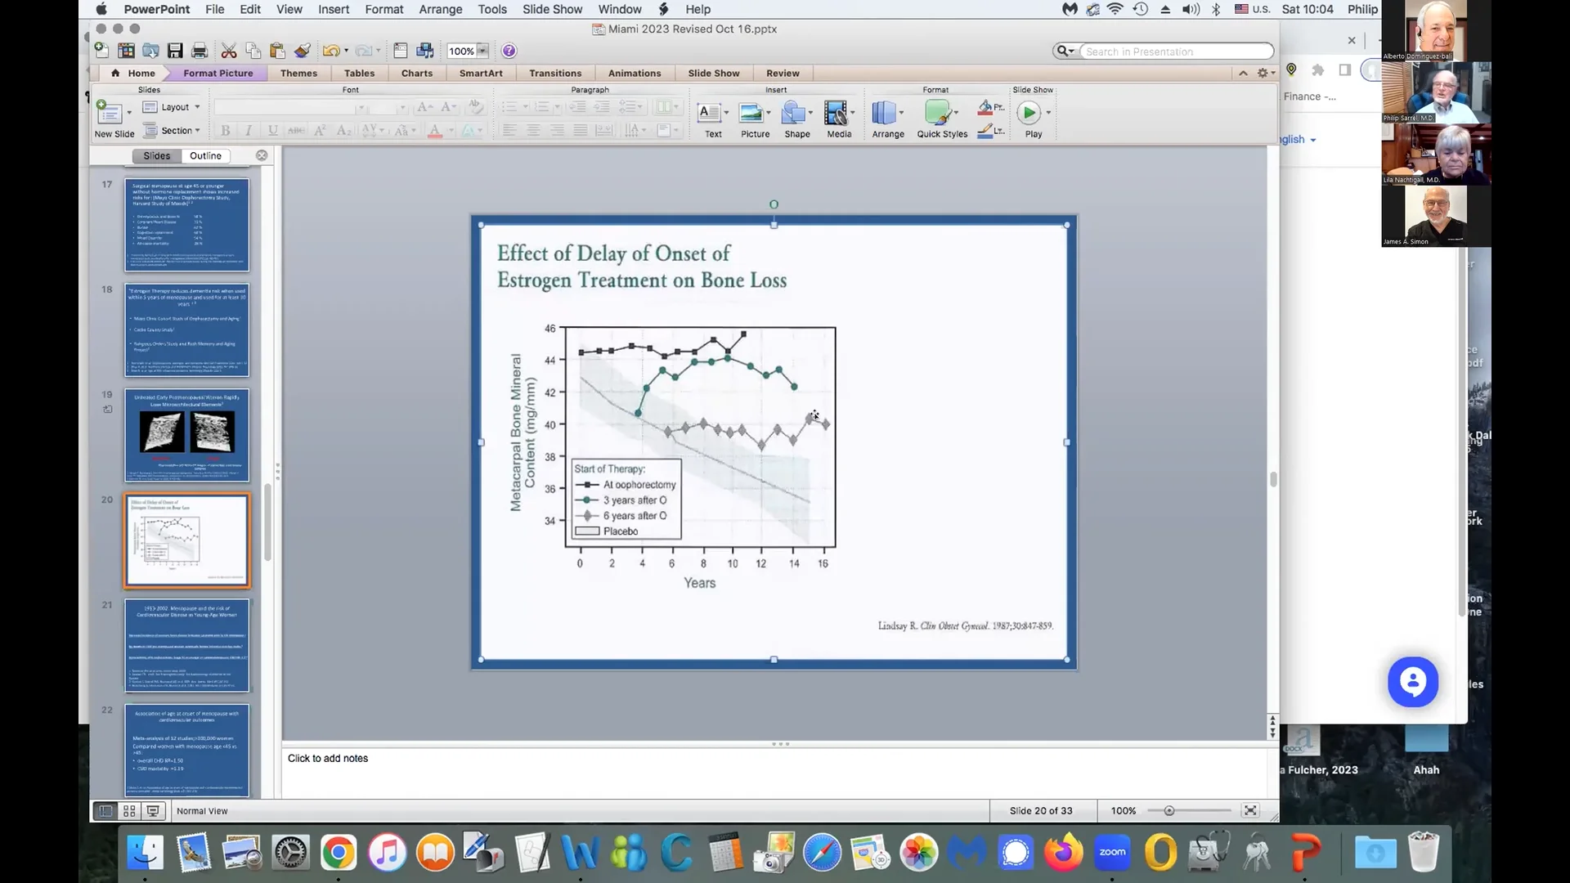Select slide 19 thumbnail with bone images
Viewport: 1570px width, 883px height.
(186, 435)
